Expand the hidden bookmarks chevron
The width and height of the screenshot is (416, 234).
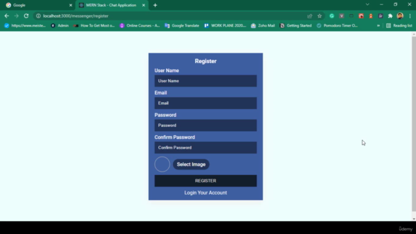378,25
